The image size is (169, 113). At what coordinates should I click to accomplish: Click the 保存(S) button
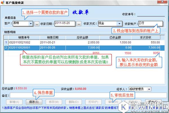(34, 102)
